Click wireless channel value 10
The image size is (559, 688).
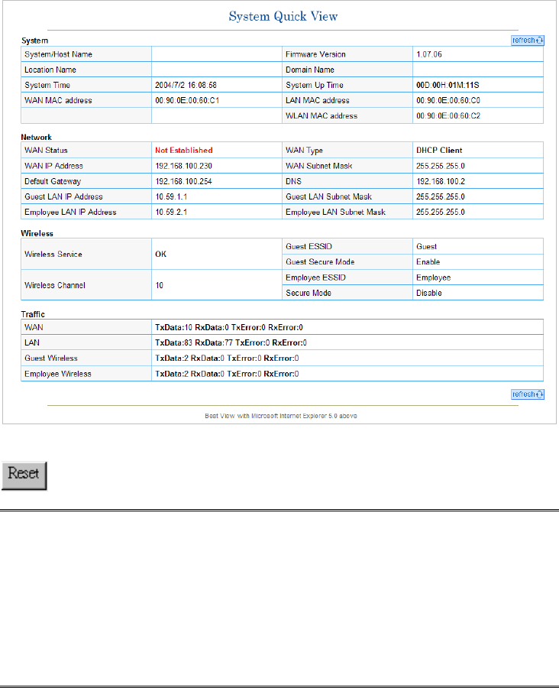[159, 285]
